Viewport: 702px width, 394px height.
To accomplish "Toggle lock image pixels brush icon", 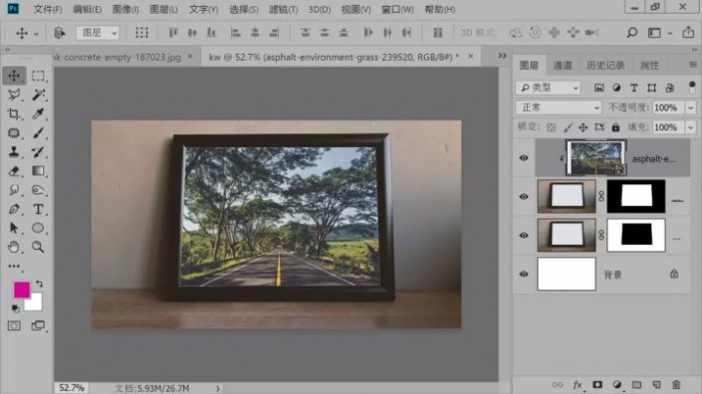I will (x=568, y=127).
